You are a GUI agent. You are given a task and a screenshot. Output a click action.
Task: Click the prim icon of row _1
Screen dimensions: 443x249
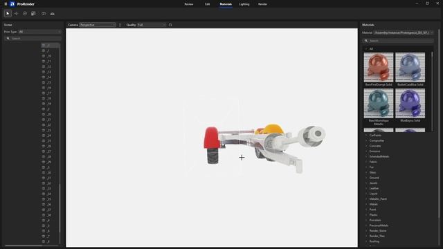pyautogui.click(x=43, y=50)
